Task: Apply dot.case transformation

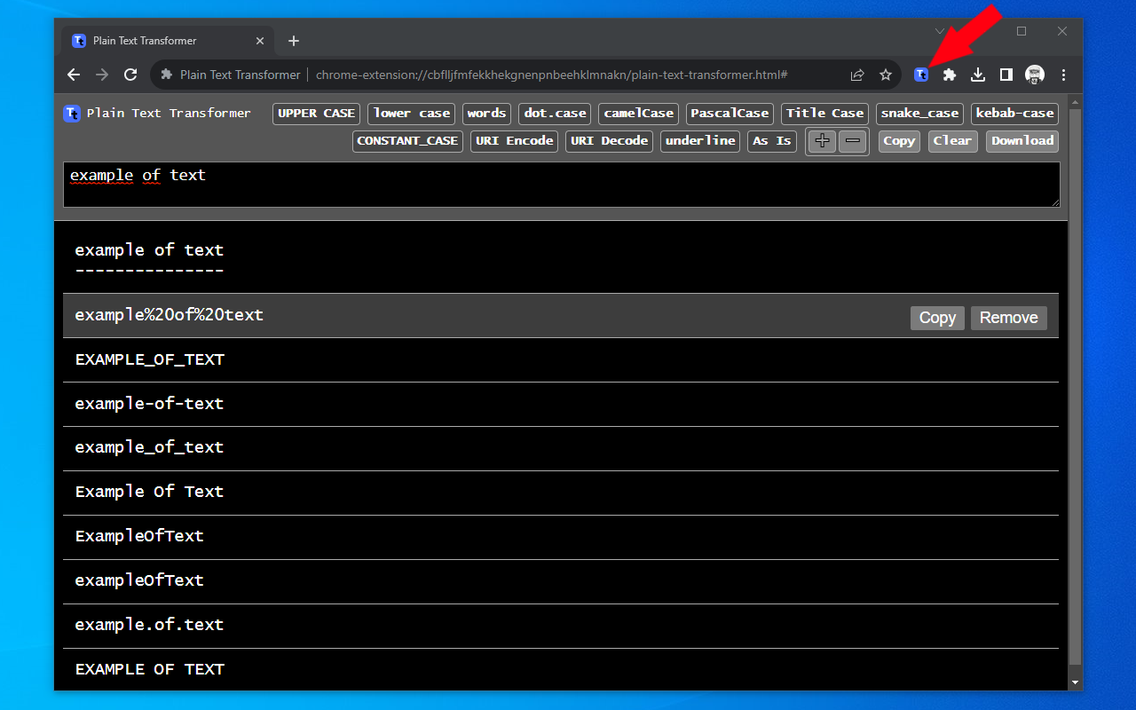Action: [555, 114]
